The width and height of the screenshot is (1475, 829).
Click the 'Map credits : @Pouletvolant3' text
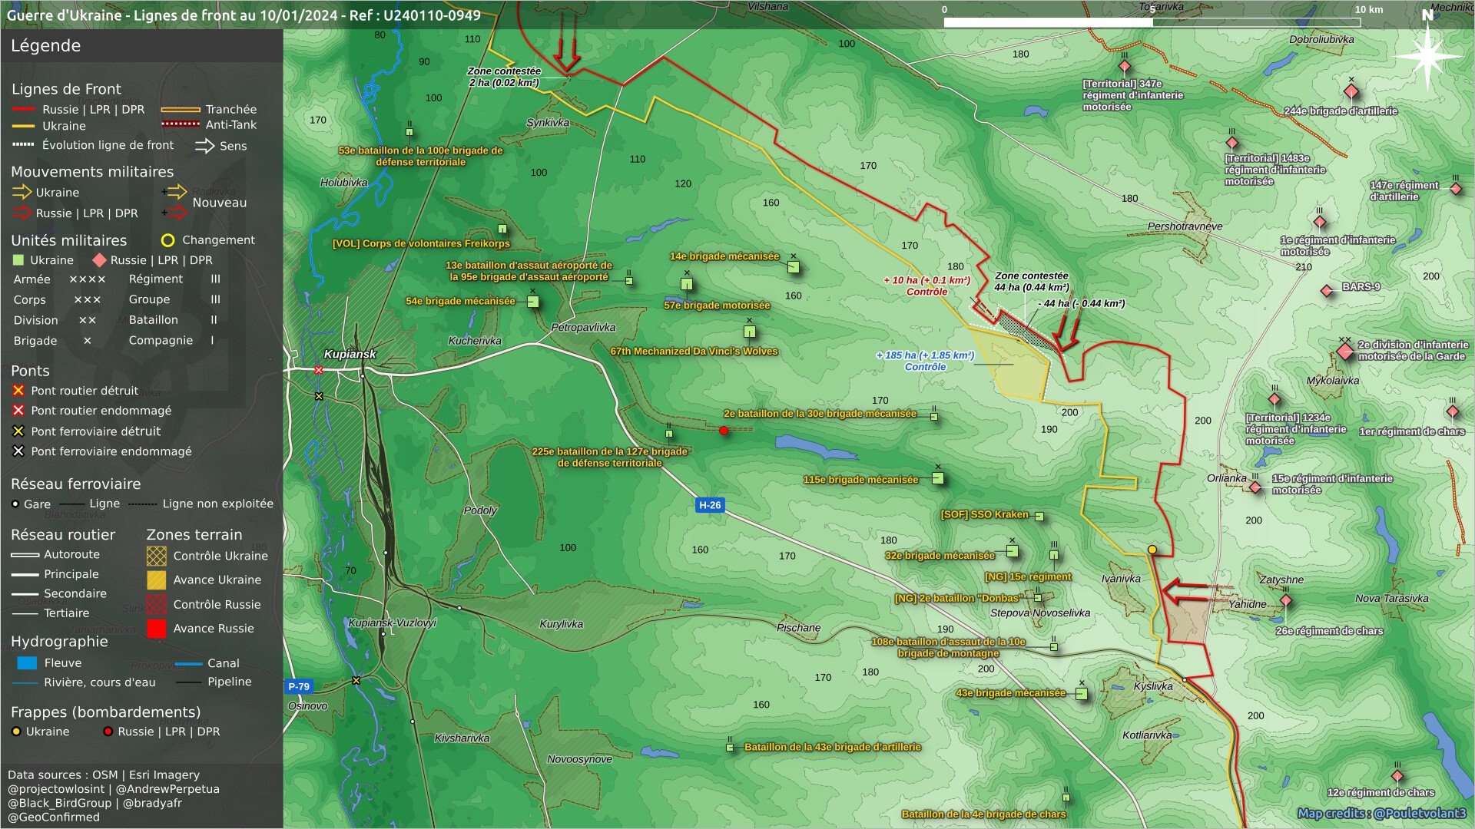pyautogui.click(x=1381, y=814)
